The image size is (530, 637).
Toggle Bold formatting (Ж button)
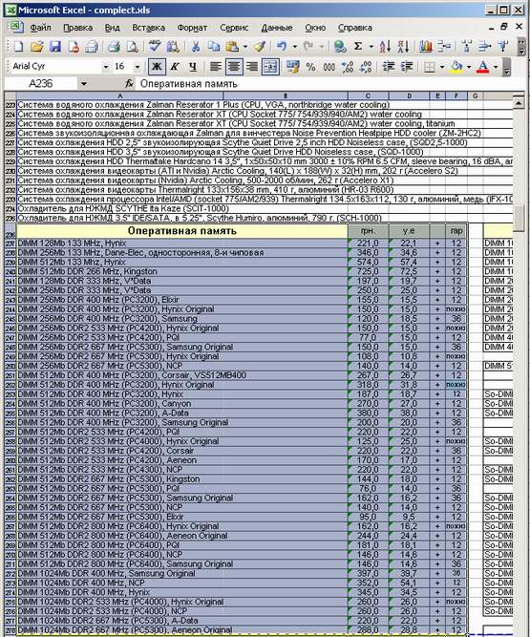click(x=157, y=67)
